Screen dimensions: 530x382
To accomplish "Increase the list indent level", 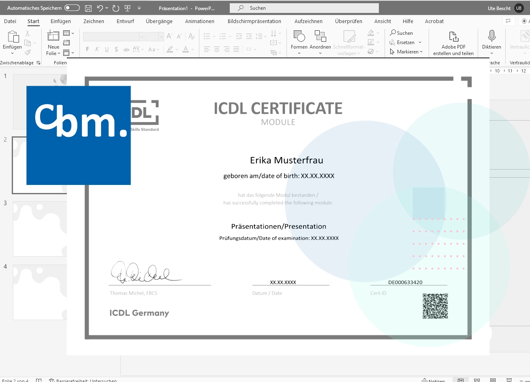I will pos(248,36).
